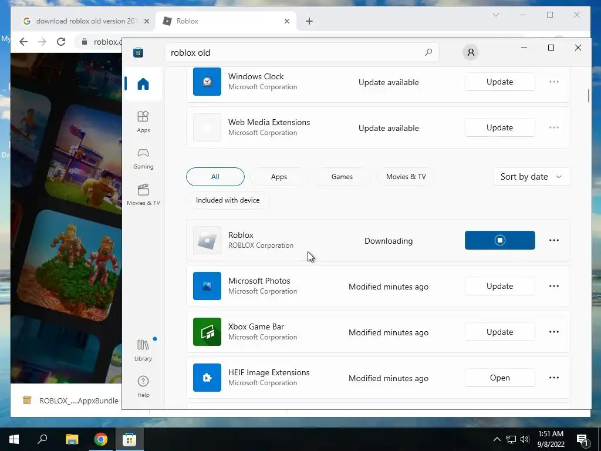Viewport: 601px width, 451px height.
Task: Open the Gaming section in the sidebar
Action: [143, 159]
